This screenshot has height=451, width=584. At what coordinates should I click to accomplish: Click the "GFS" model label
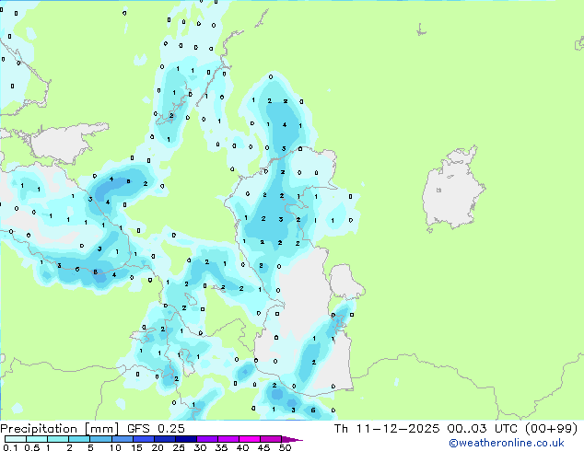(138, 429)
